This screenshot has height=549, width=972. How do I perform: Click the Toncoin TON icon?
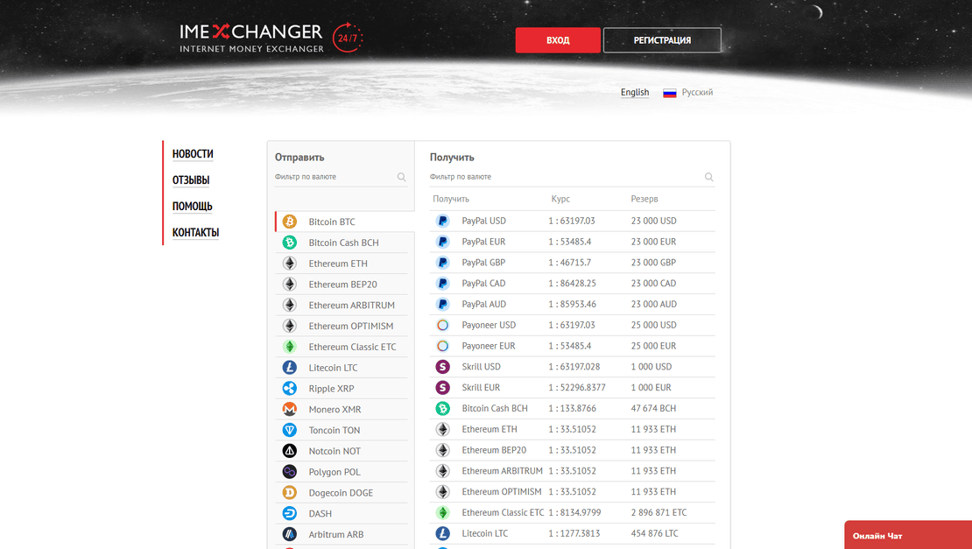pyautogui.click(x=290, y=430)
